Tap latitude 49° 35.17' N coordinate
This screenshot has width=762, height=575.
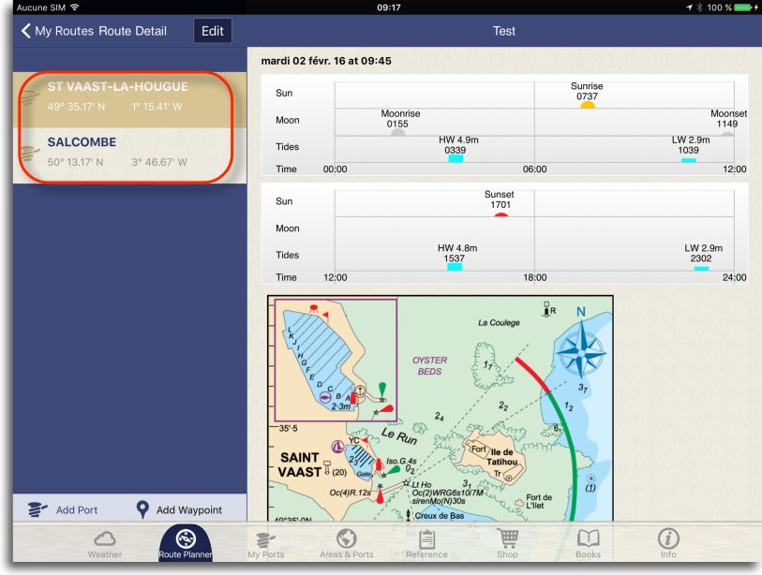pyautogui.click(x=76, y=107)
